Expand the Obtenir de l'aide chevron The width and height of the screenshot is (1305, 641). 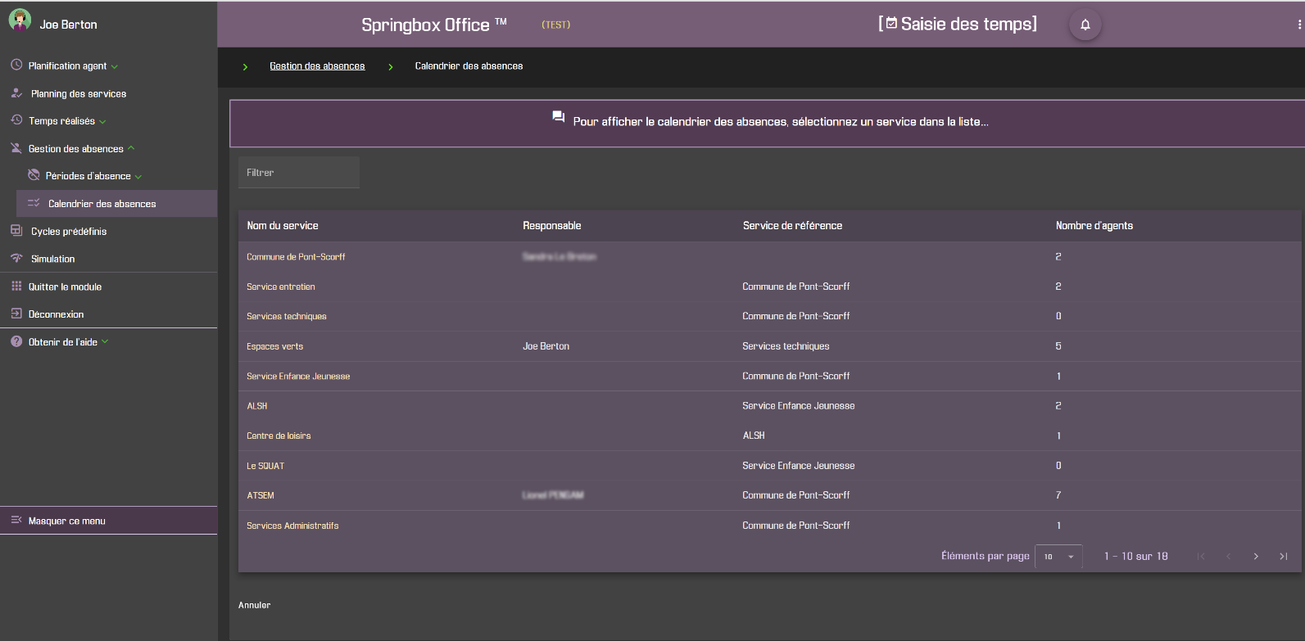105,341
